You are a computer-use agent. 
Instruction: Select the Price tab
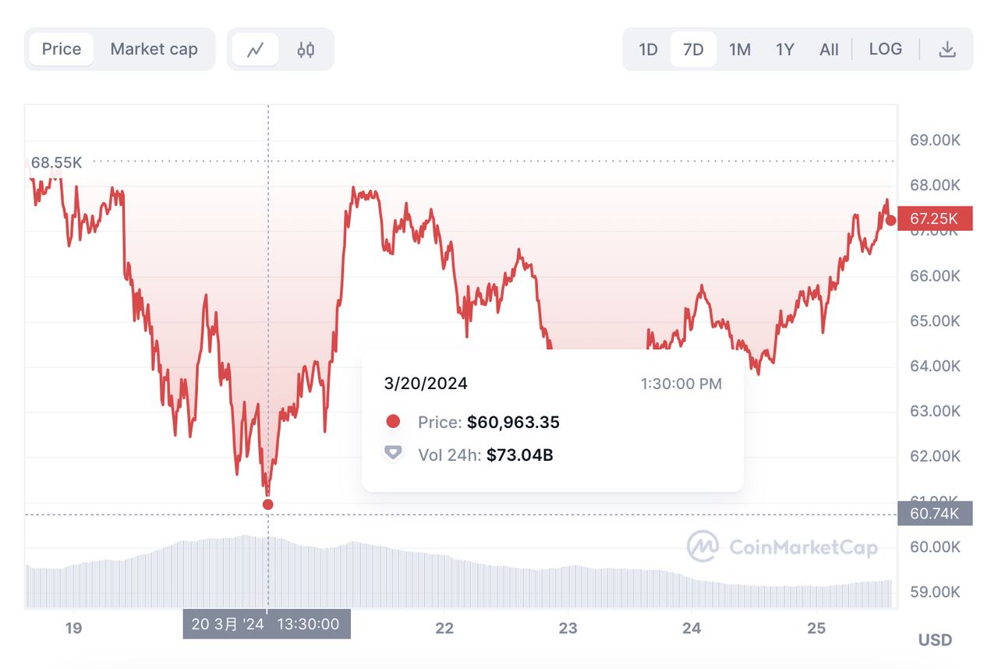coord(62,49)
